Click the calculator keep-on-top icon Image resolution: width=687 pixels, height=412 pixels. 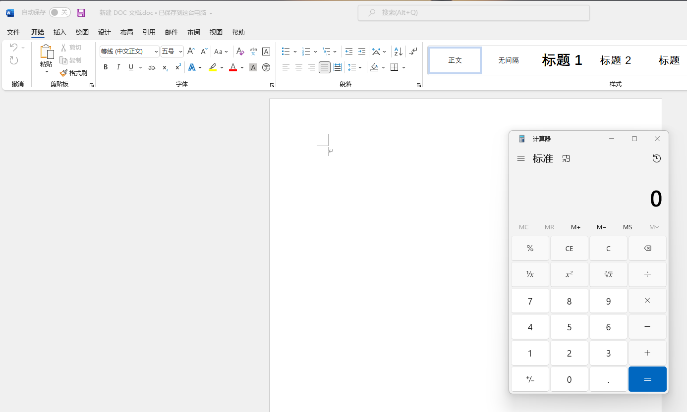point(566,158)
